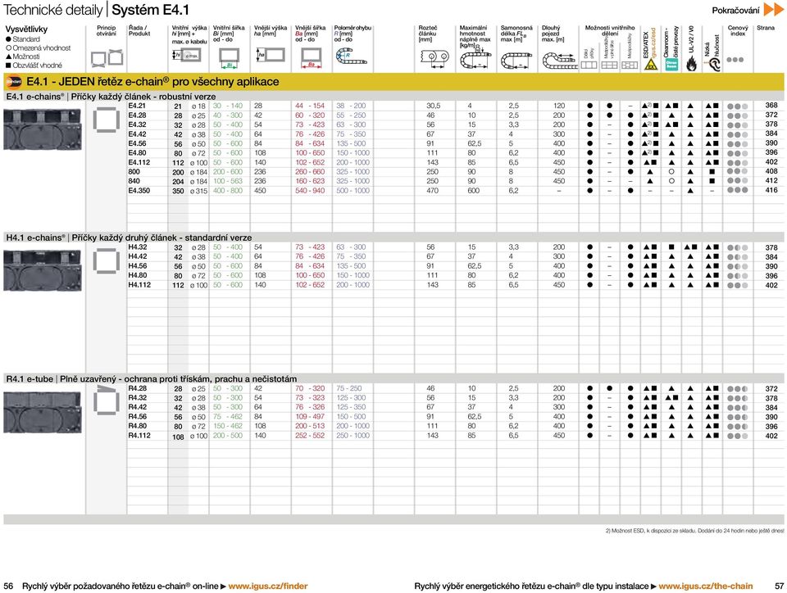Click the opening principle icon for H4.1 e-chains
The image size is (787, 593).
click(x=106, y=261)
